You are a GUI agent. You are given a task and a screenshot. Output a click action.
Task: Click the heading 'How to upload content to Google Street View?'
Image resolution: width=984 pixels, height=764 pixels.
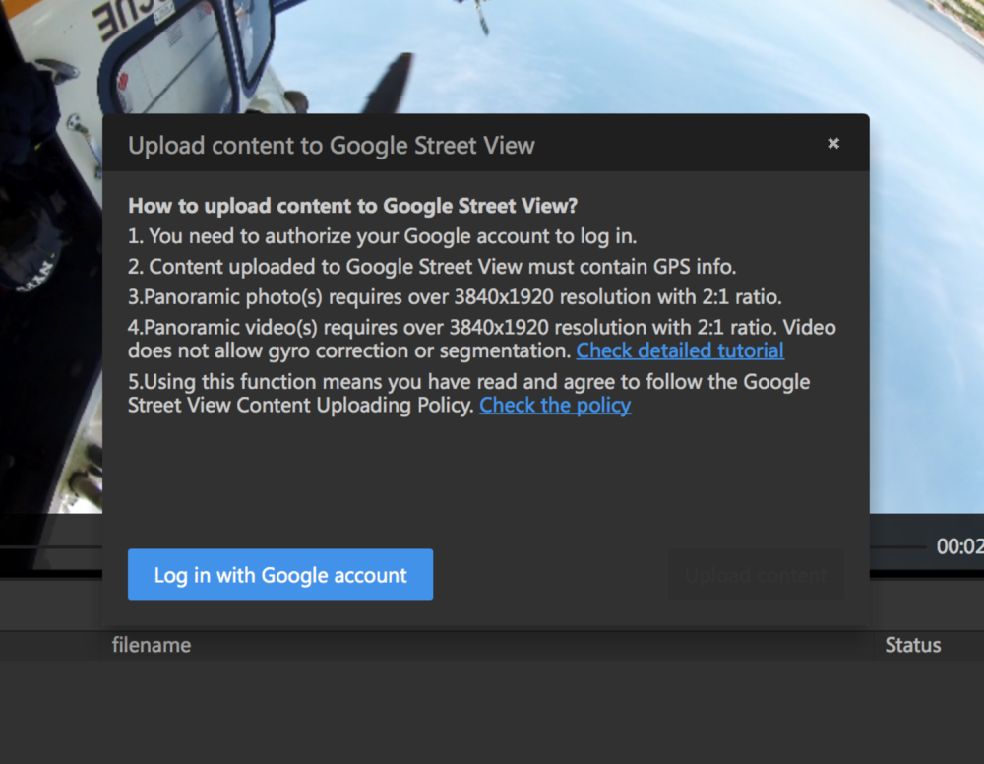[352, 206]
